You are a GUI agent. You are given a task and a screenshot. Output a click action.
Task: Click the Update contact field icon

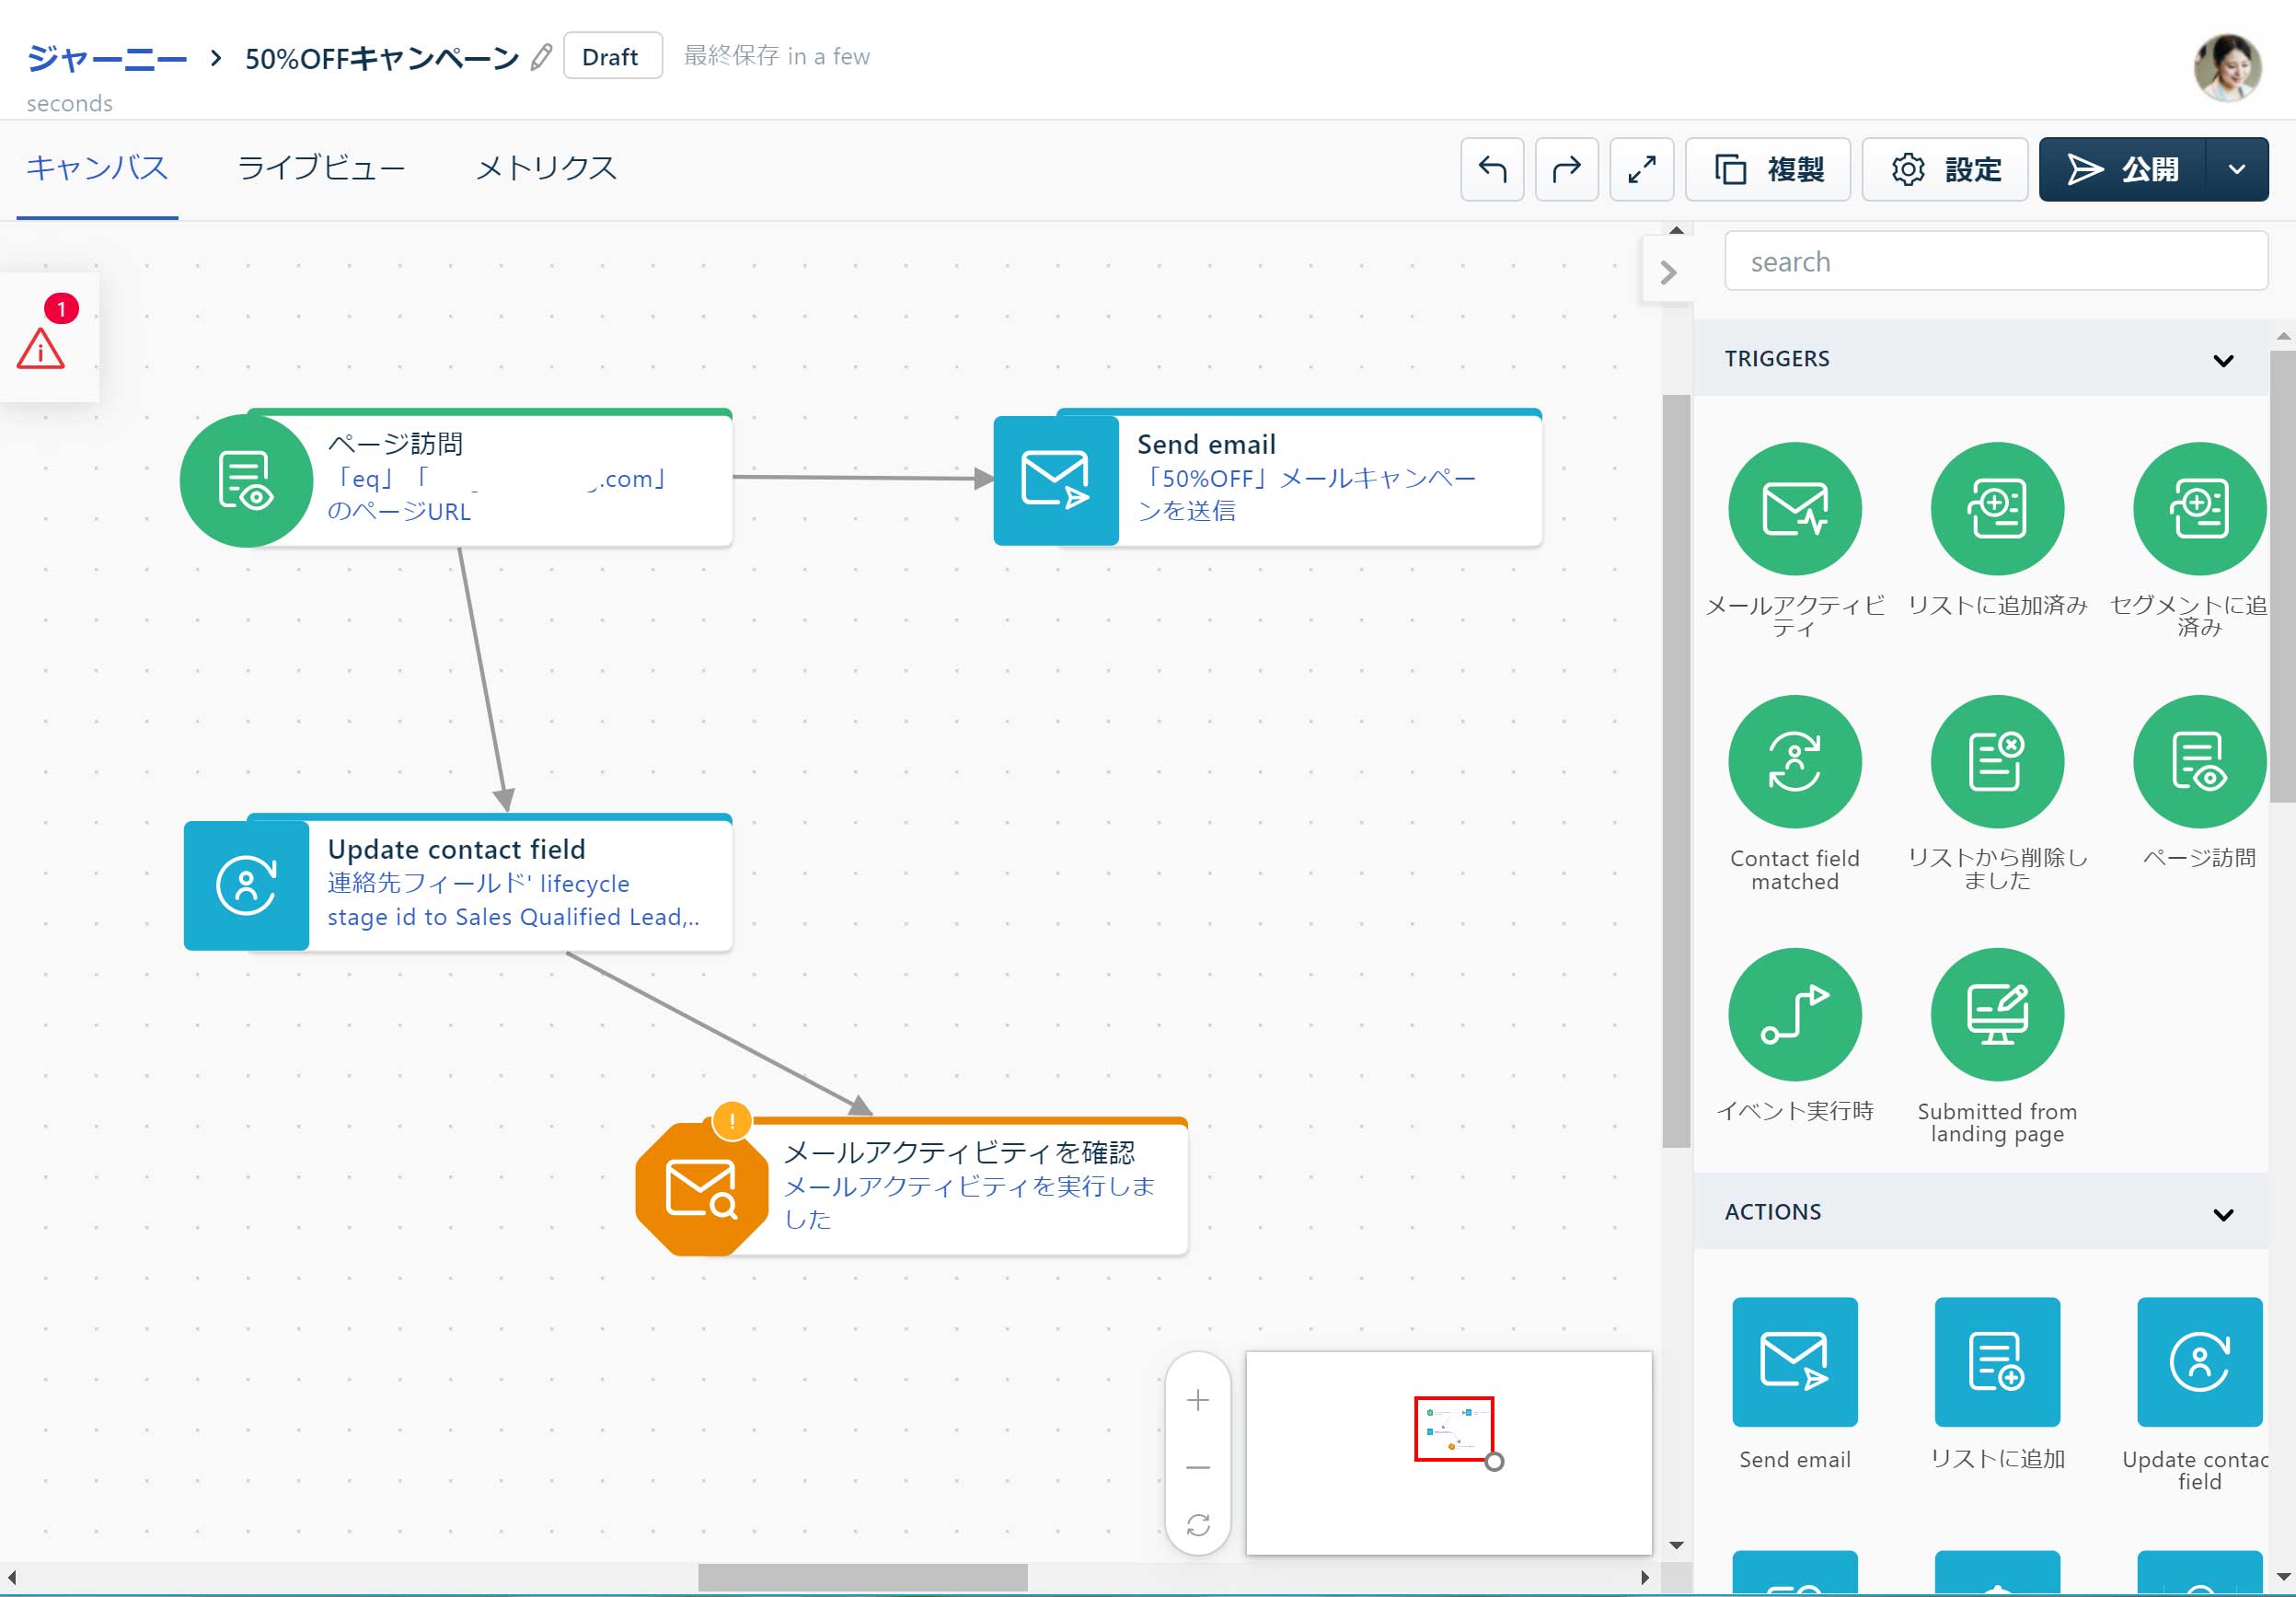pyautogui.click(x=244, y=882)
